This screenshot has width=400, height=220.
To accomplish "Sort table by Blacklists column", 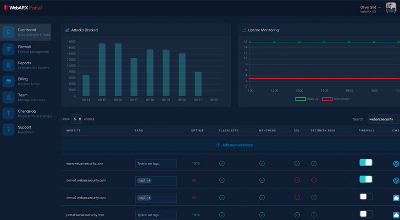I will [x=229, y=130].
